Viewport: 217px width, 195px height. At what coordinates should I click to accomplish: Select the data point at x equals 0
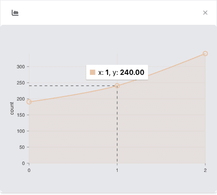29,102
